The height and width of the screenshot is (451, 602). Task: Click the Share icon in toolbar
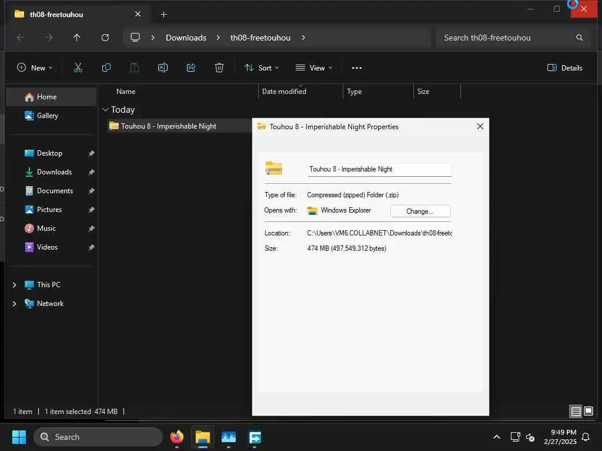[x=191, y=68]
